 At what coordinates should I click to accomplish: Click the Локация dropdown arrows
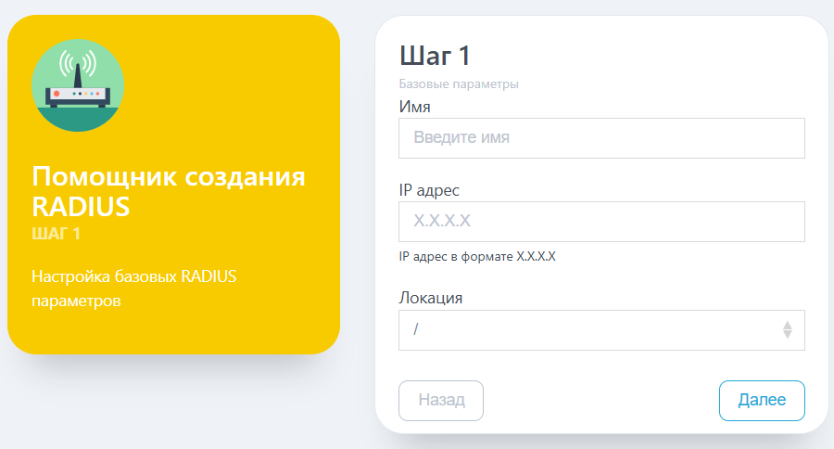(x=787, y=330)
